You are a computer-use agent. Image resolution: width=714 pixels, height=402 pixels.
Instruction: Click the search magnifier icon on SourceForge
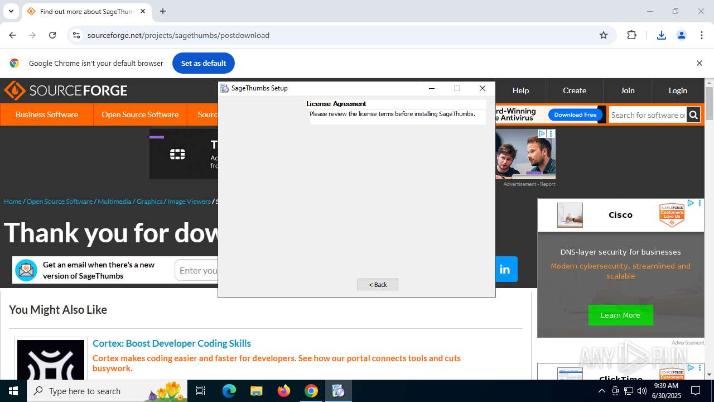pyautogui.click(x=693, y=115)
